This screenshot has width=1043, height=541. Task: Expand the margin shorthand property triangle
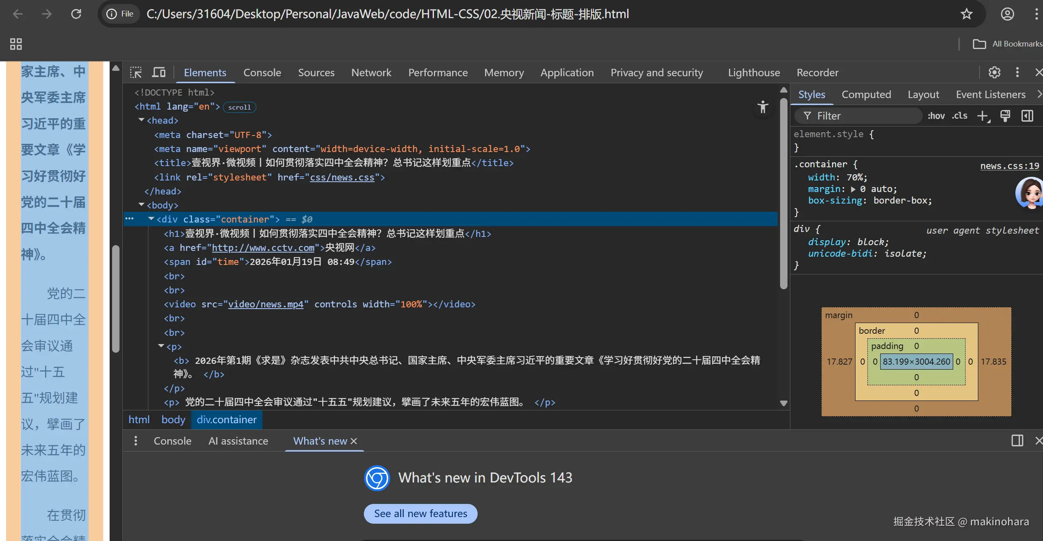pyautogui.click(x=853, y=189)
